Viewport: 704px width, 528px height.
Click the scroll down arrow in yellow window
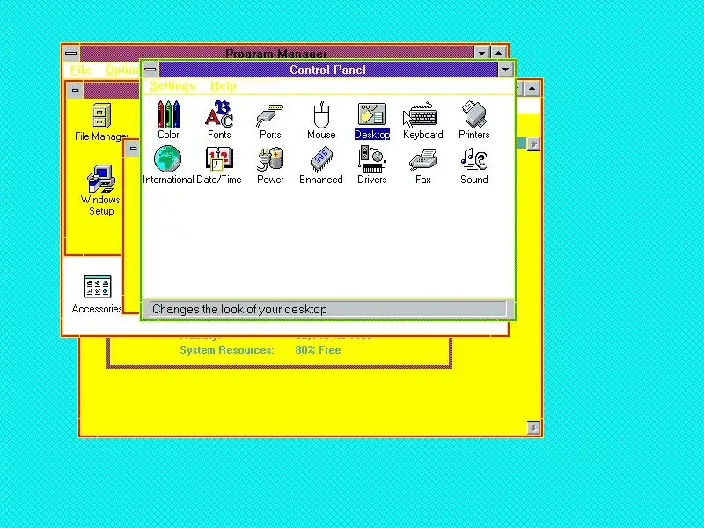(533, 428)
